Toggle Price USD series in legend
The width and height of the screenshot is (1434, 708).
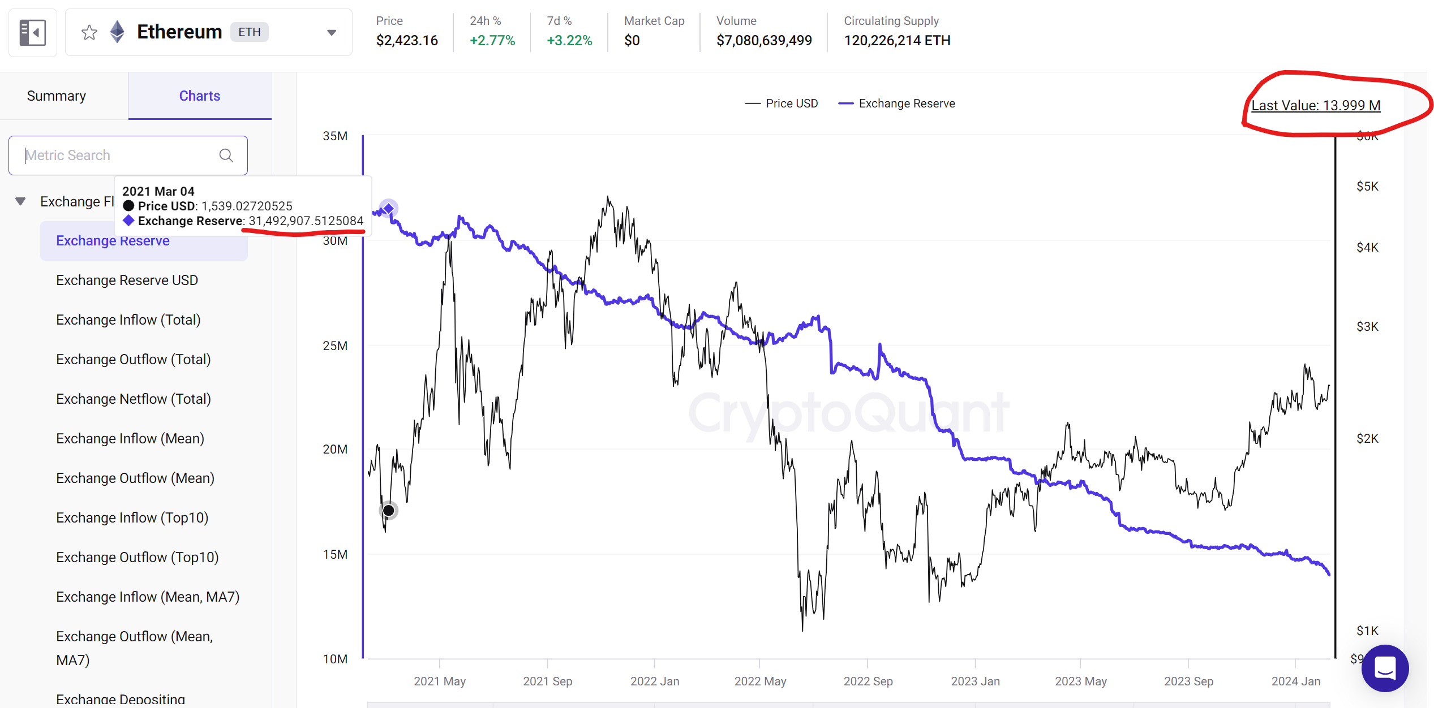click(782, 103)
